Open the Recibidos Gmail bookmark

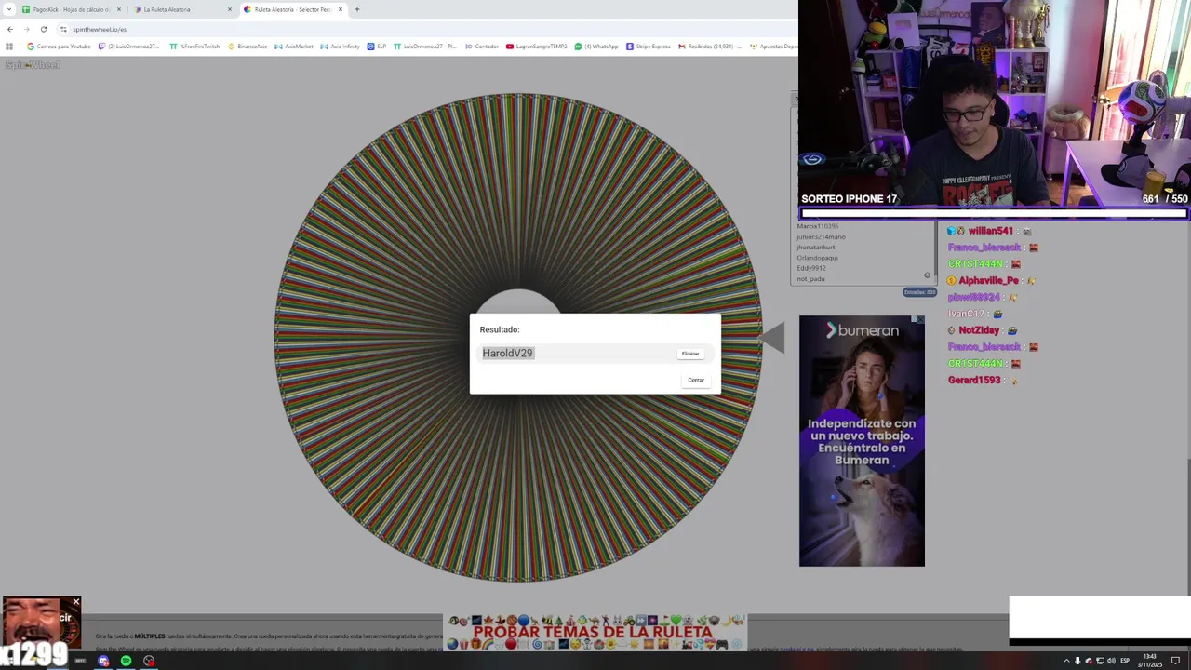pos(710,47)
